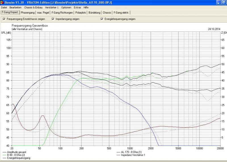
Task: Open the Verstärker 1 menu
Action: [x=52, y=7]
